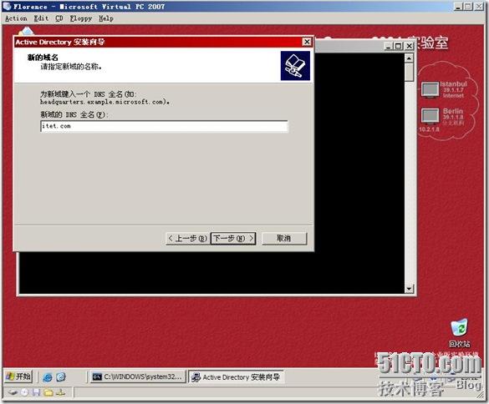This screenshot has width=489, height=404.
Task: Click the network adapter icon in Virtual PC status bar
Action: [60, 392]
